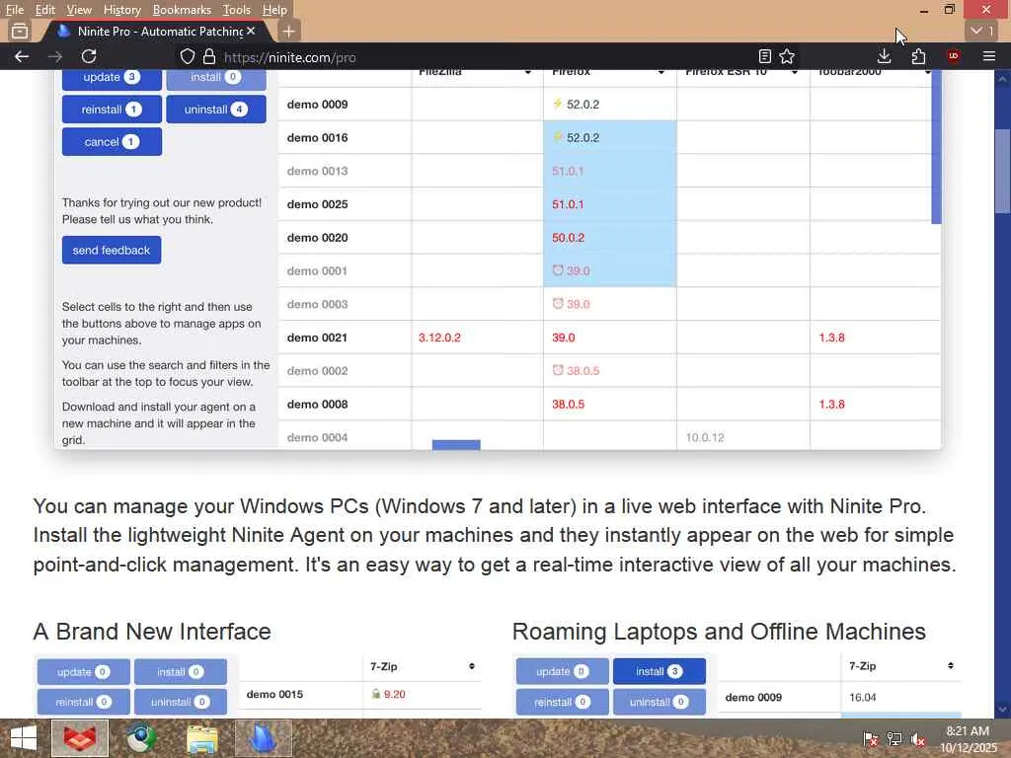Select the demo 0009 Firefox 52.0.2 cell
This screenshot has width=1011, height=758.
pyautogui.click(x=610, y=104)
